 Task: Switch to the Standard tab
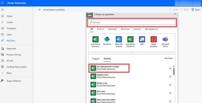(112, 29)
